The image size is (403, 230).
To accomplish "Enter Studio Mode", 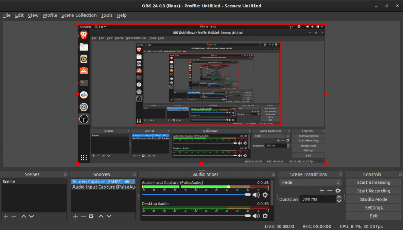I will pyautogui.click(x=374, y=199).
